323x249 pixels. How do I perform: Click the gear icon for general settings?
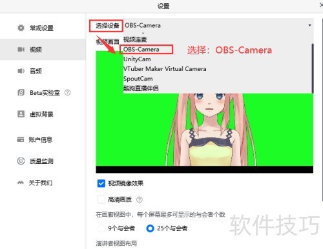pyautogui.click(x=21, y=28)
